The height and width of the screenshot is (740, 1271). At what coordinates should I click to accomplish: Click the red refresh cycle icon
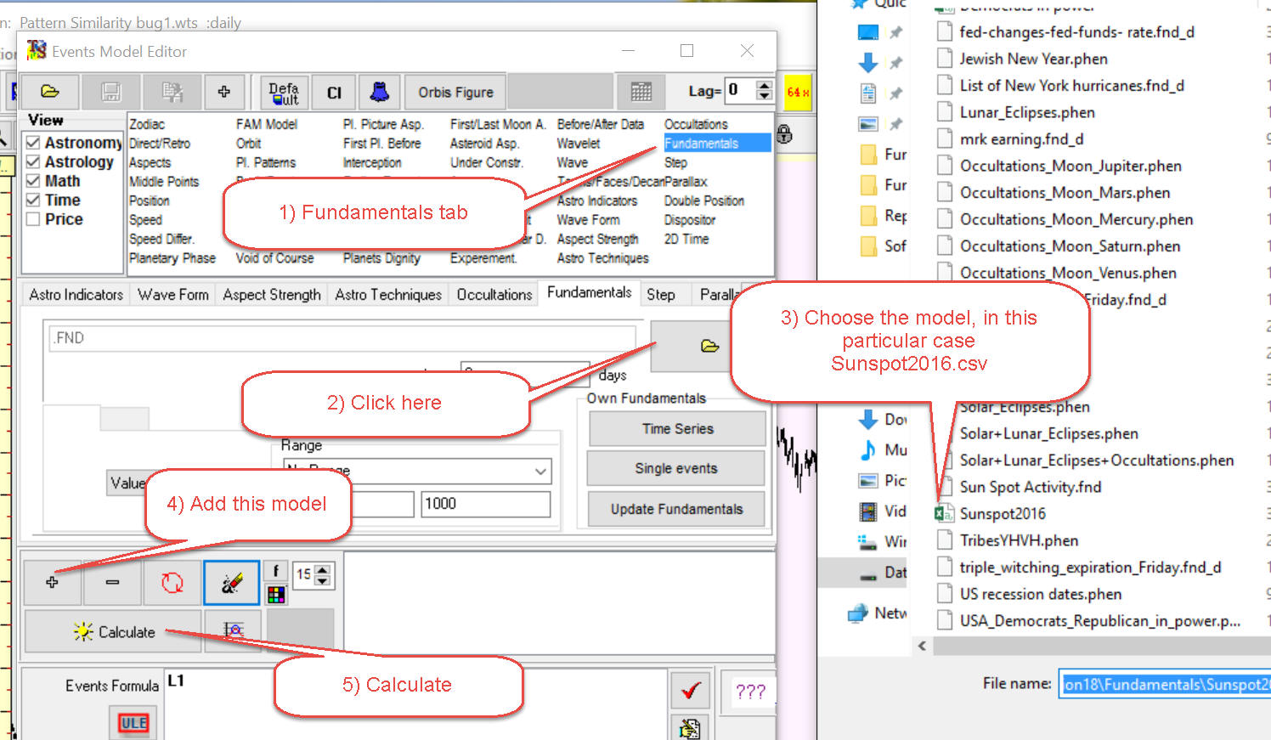pyautogui.click(x=172, y=583)
